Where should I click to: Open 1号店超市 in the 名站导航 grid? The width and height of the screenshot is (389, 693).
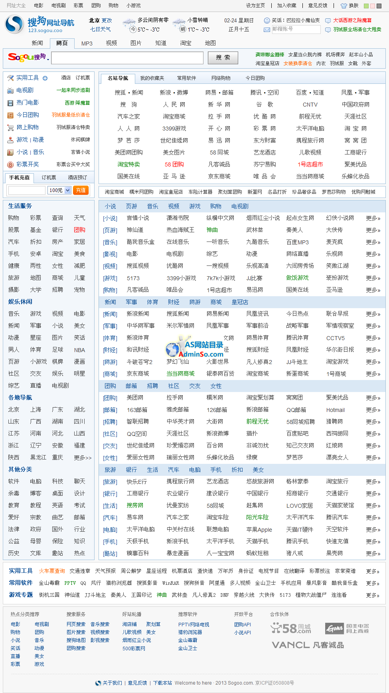tap(310, 164)
